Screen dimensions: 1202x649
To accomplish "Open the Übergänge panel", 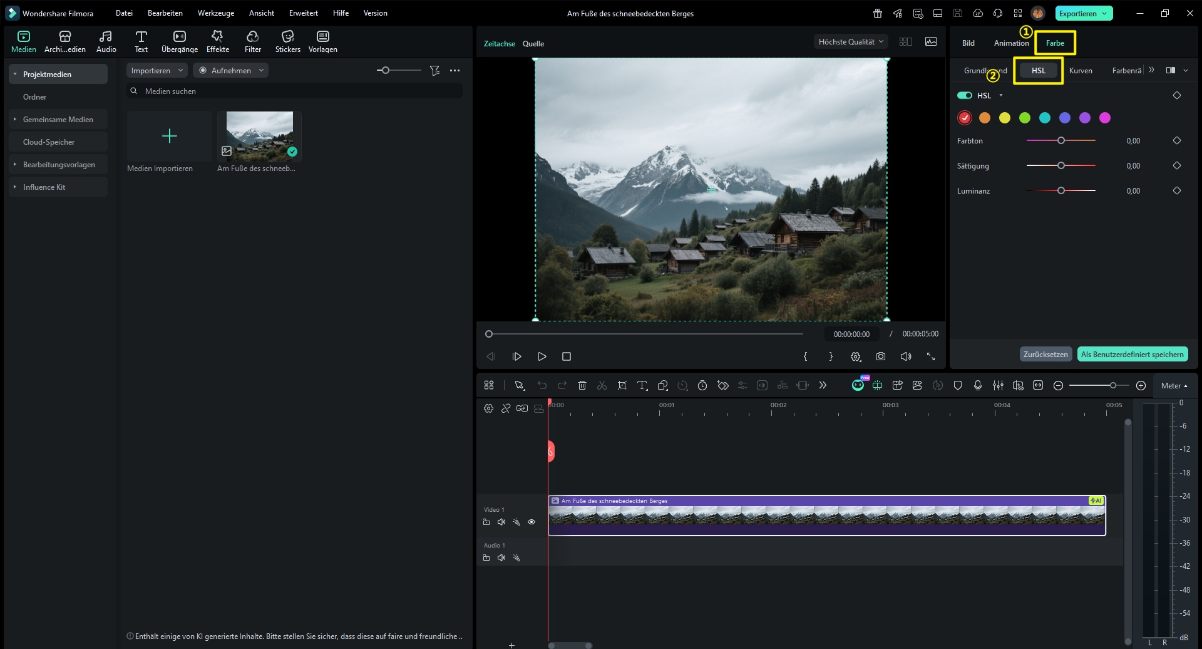I will 179,41.
